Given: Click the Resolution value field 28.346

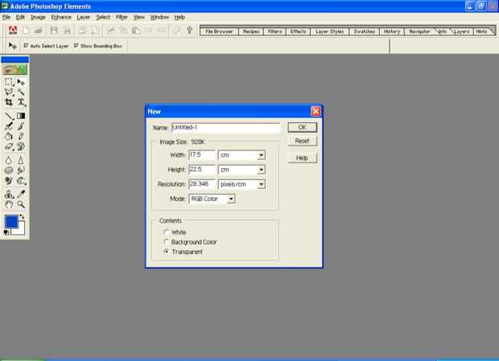Looking at the screenshot, I should (x=202, y=184).
